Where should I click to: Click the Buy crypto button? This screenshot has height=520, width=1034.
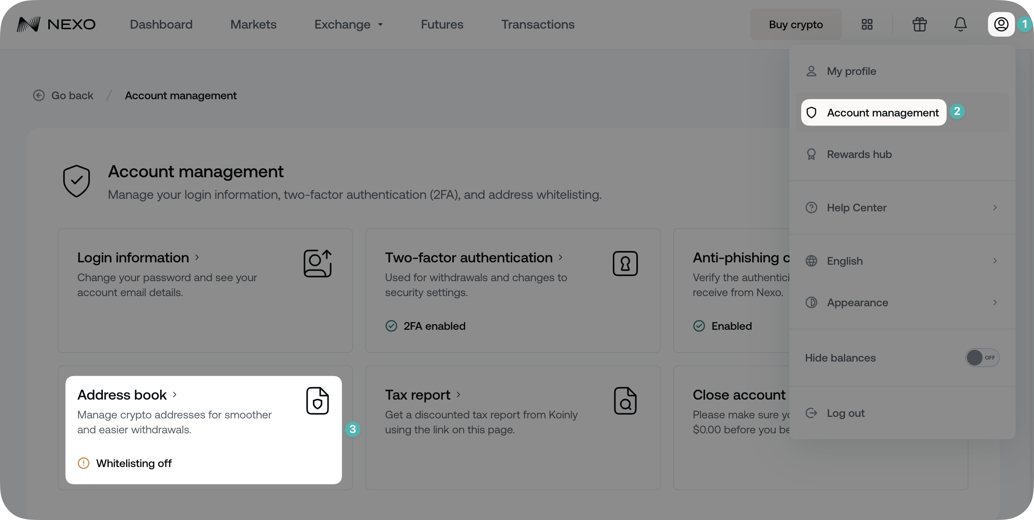[796, 24]
